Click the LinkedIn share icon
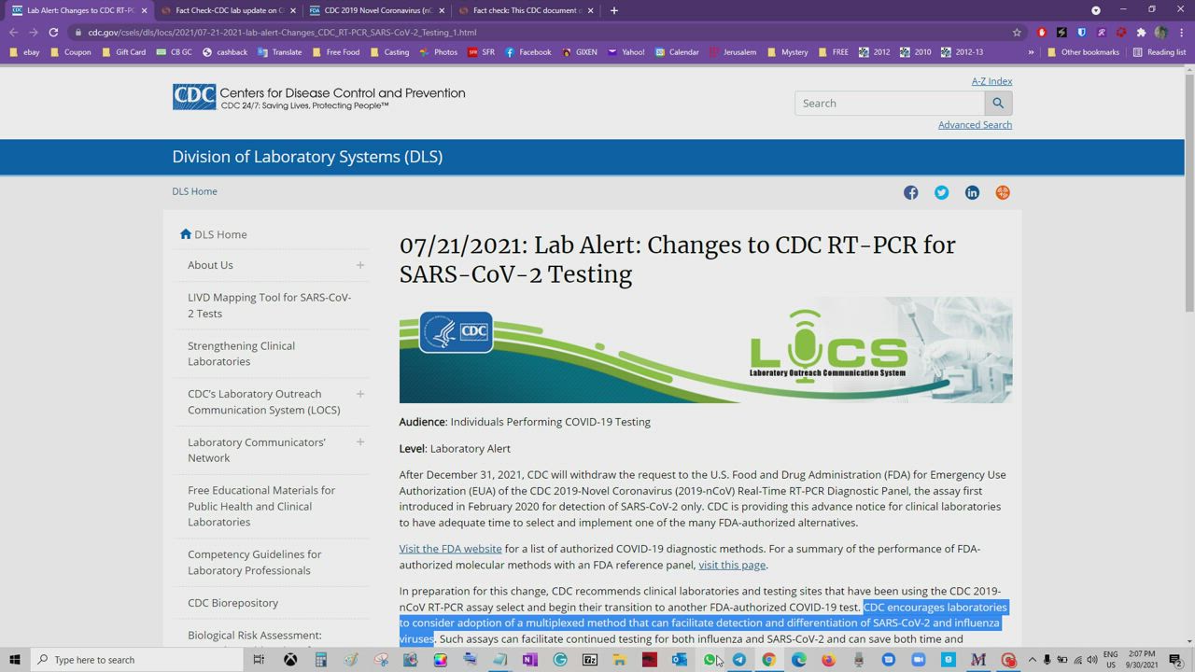This screenshot has width=1195, height=672. click(972, 192)
